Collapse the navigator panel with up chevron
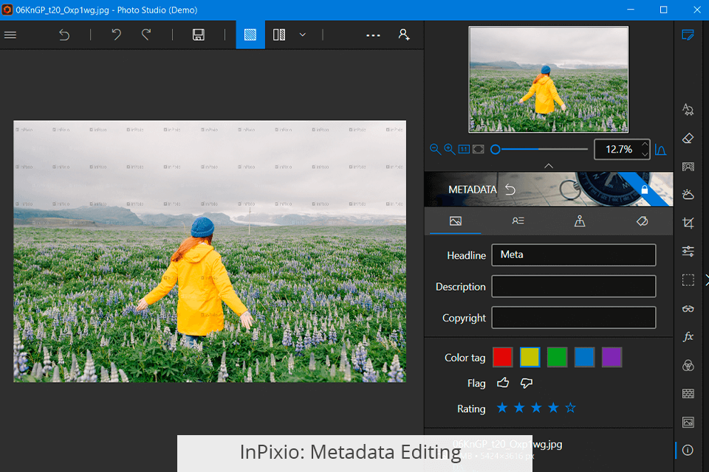This screenshot has height=472, width=709. [549, 166]
